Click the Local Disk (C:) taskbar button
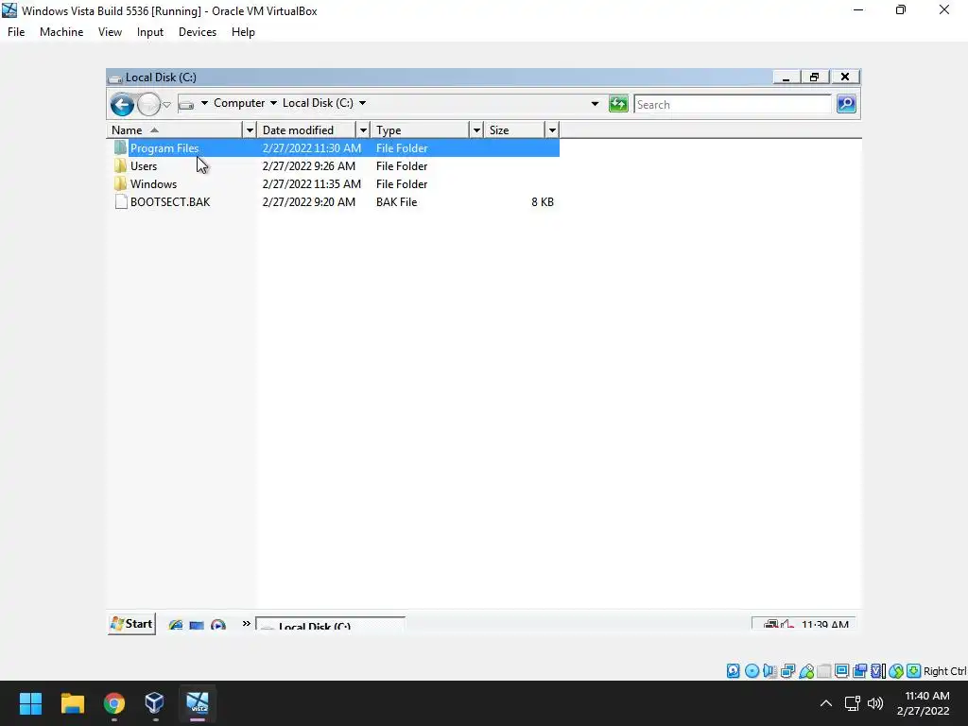Image resolution: width=968 pixels, height=726 pixels. [330, 625]
